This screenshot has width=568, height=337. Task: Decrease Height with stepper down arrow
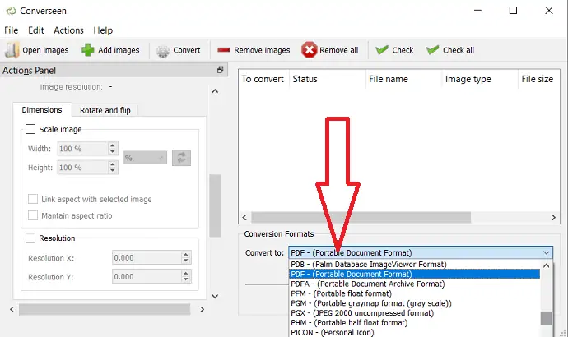113,171
